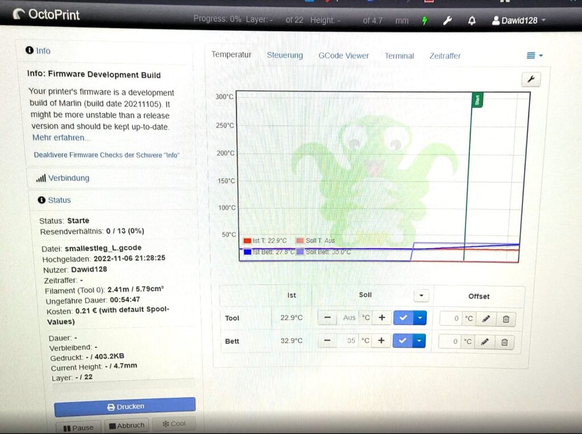This screenshot has height=434, width=582.
Task: Click Filament 2.41m / 5.79cm³ value
Action: 135,289
